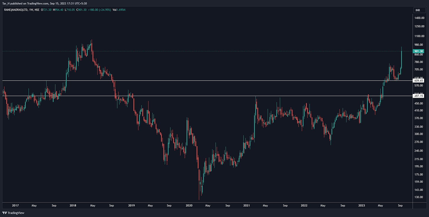Click the 2020 label on time axis
The height and width of the screenshot is (217, 429).
pyautogui.click(x=189, y=206)
